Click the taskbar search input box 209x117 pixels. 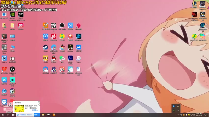pos(25,115)
